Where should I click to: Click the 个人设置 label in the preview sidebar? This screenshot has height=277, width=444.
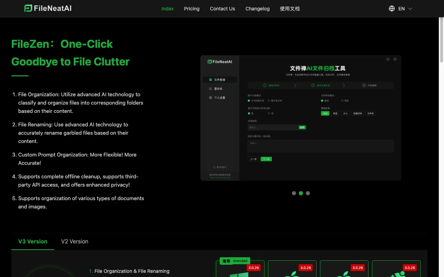220,98
